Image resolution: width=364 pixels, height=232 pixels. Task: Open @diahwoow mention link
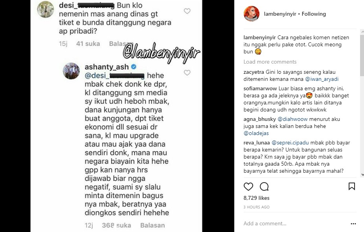coord(292,119)
